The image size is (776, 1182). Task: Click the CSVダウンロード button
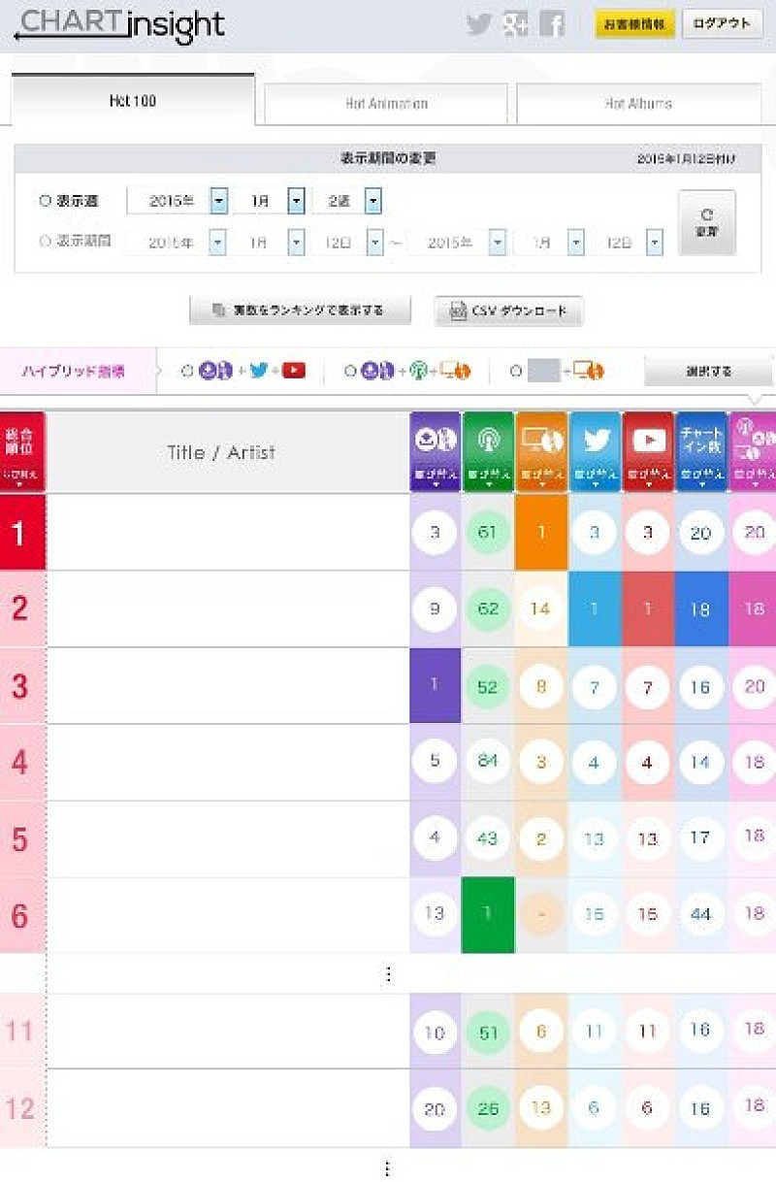tap(508, 312)
